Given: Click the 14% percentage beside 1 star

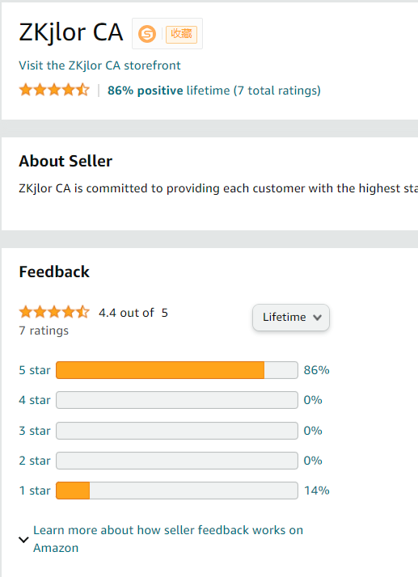Looking at the screenshot, I should click(x=316, y=491).
